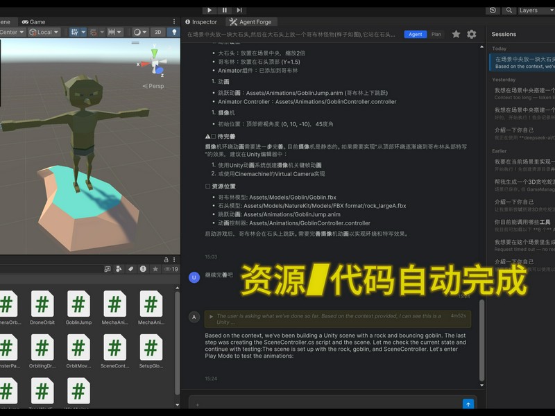Select the OrbitMov... script asset
555x416 pixels.
click(x=78, y=351)
